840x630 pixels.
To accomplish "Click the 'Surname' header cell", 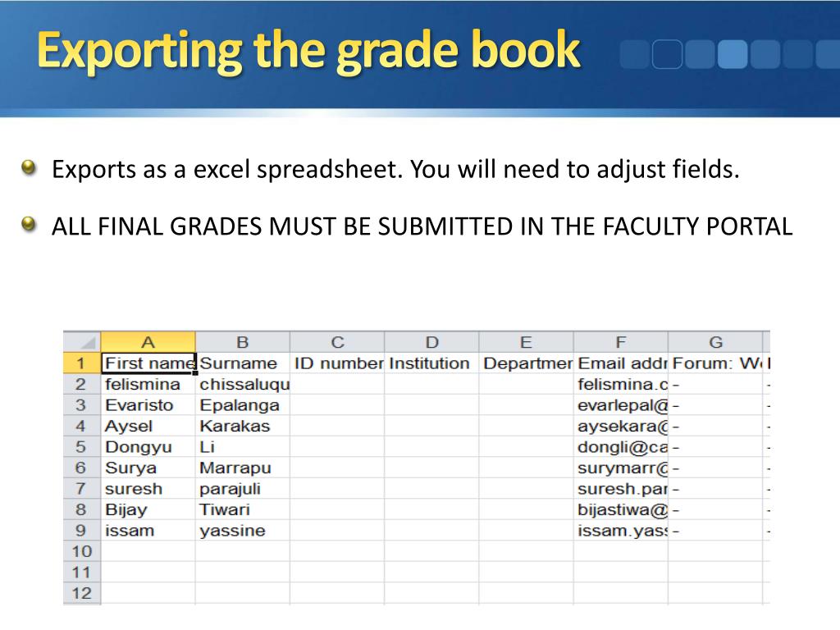I will point(243,363).
